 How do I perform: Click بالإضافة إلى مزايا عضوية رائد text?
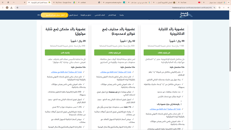click(168, 104)
